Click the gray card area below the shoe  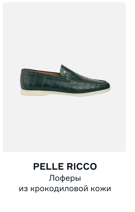tap(64, 124)
